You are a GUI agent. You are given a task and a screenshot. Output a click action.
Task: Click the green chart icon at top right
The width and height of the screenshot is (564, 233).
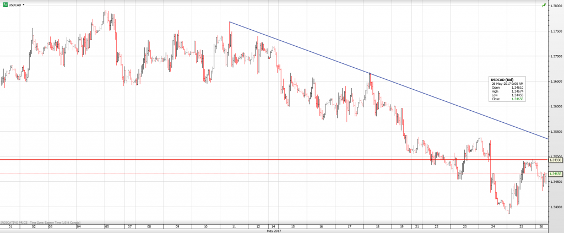(544, 5)
